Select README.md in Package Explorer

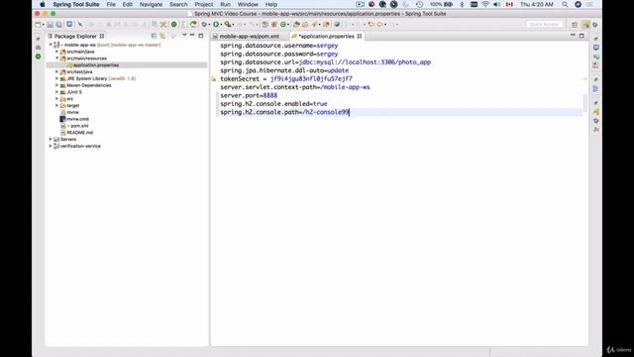[x=79, y=132]
